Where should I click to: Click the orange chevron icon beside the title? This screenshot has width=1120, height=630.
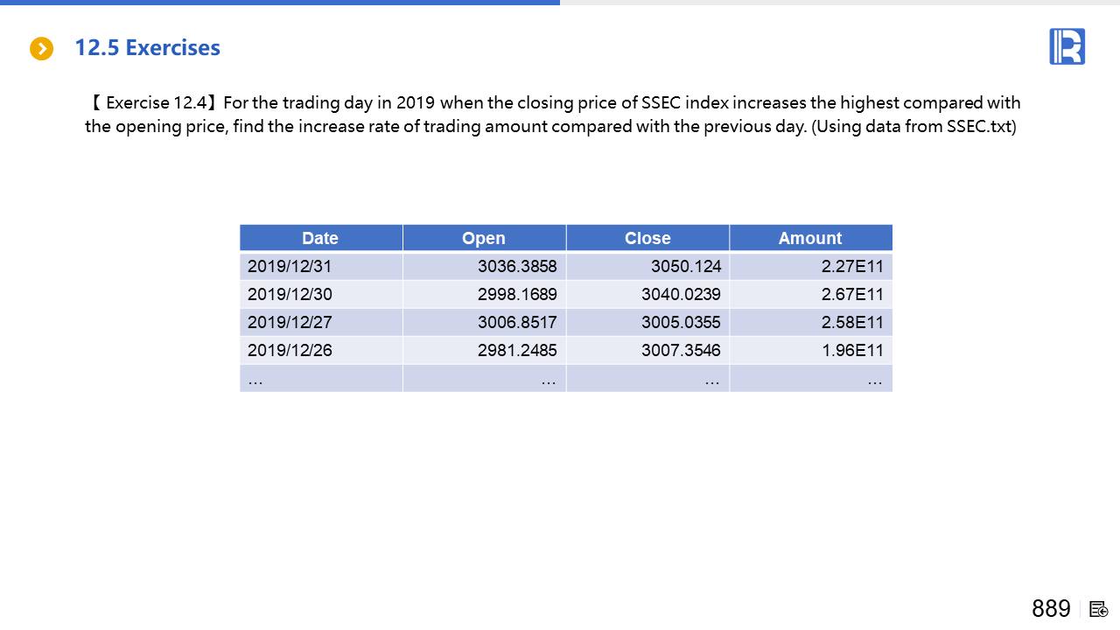coord(41,49)
